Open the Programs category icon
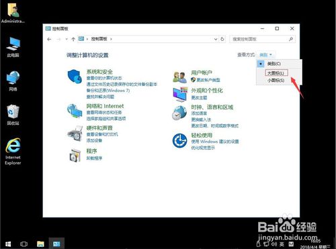 [75, 155]
